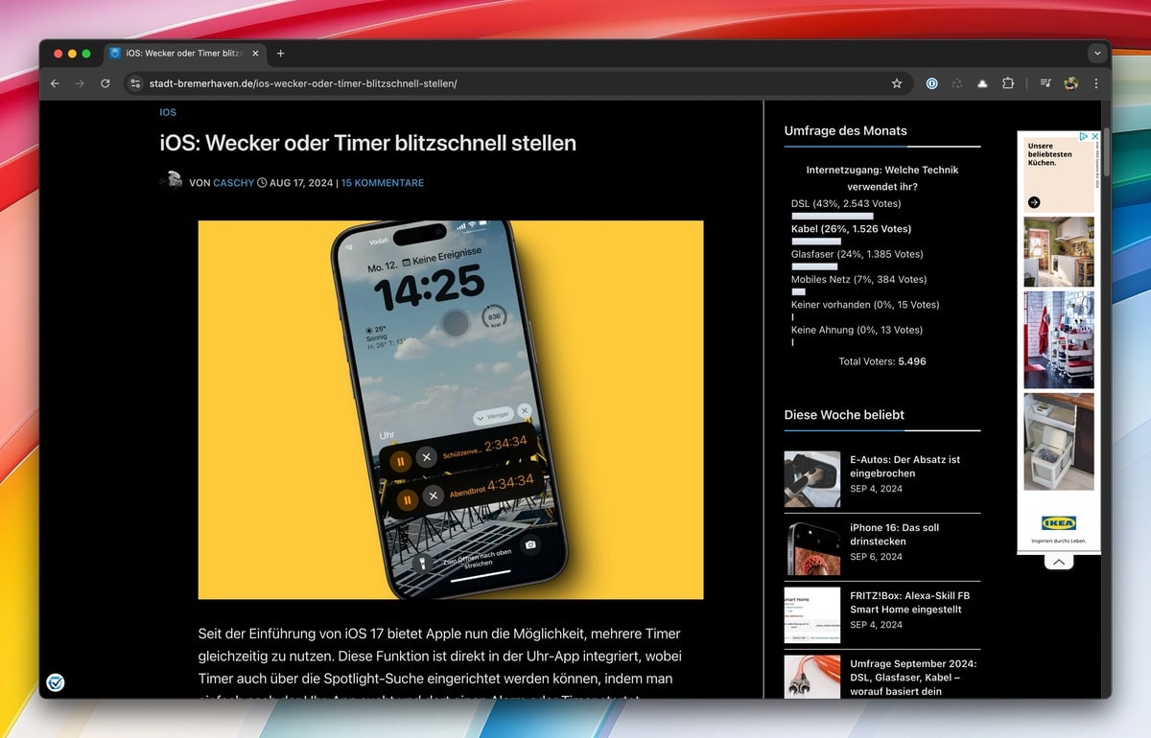Click the Chrome profile avatar icon
Screen dimensions: 1151x738
click(x=1070, y=83)
